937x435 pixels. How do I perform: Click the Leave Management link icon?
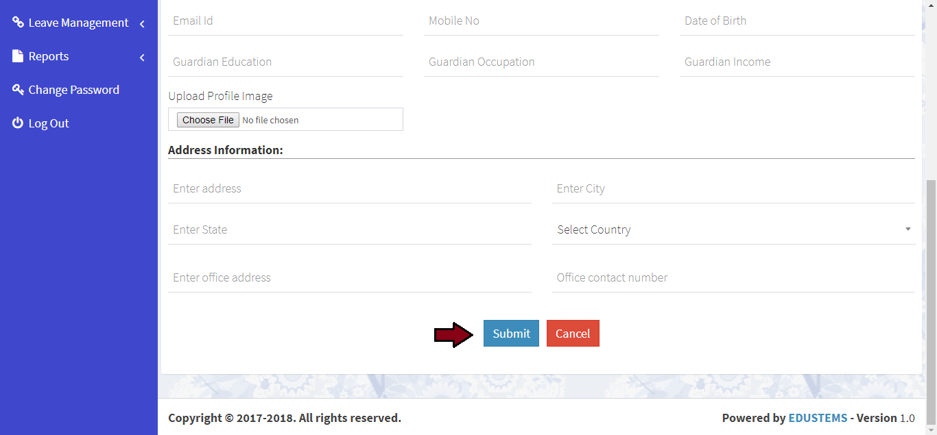tap(18, 23)
